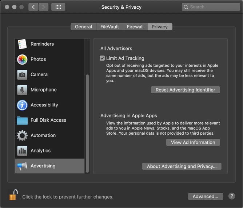This screenshot has width=243, height=208.
Task: Select the Advertising label in list
Action: (43, 166)
